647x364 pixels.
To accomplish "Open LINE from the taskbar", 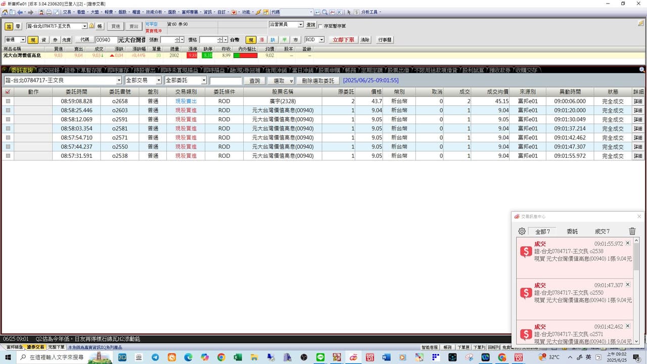I will click(320, 357).
